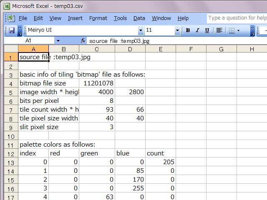Select cell containing 93

(97, 110)
